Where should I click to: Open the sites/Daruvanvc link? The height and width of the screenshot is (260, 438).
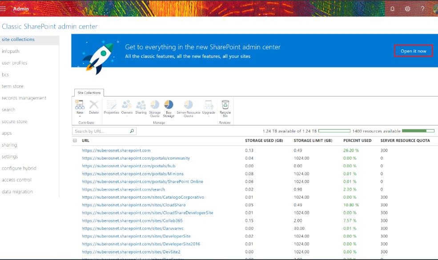pos(133,228)
